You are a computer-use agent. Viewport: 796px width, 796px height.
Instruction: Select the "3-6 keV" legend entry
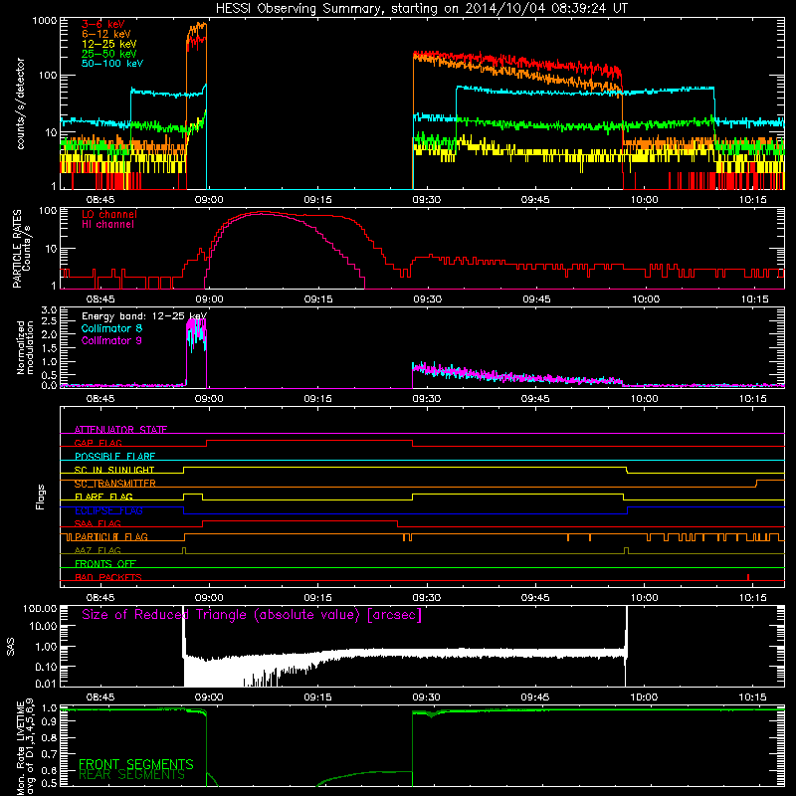tap(102, 24)
